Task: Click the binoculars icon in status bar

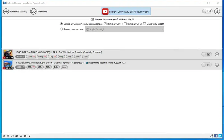Action: [x=25, y=136]
